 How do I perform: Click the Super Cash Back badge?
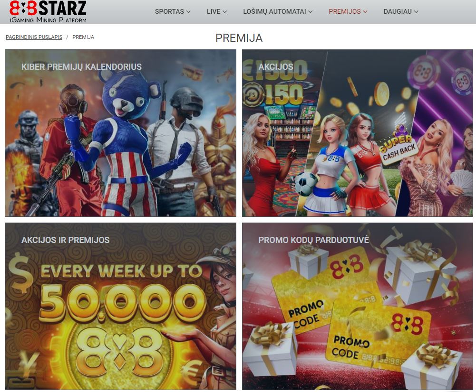pos(398,146)
